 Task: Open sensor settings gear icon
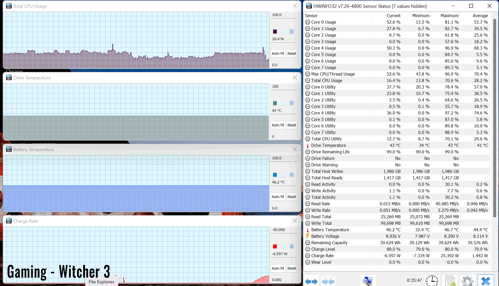[x=468, y=281]
